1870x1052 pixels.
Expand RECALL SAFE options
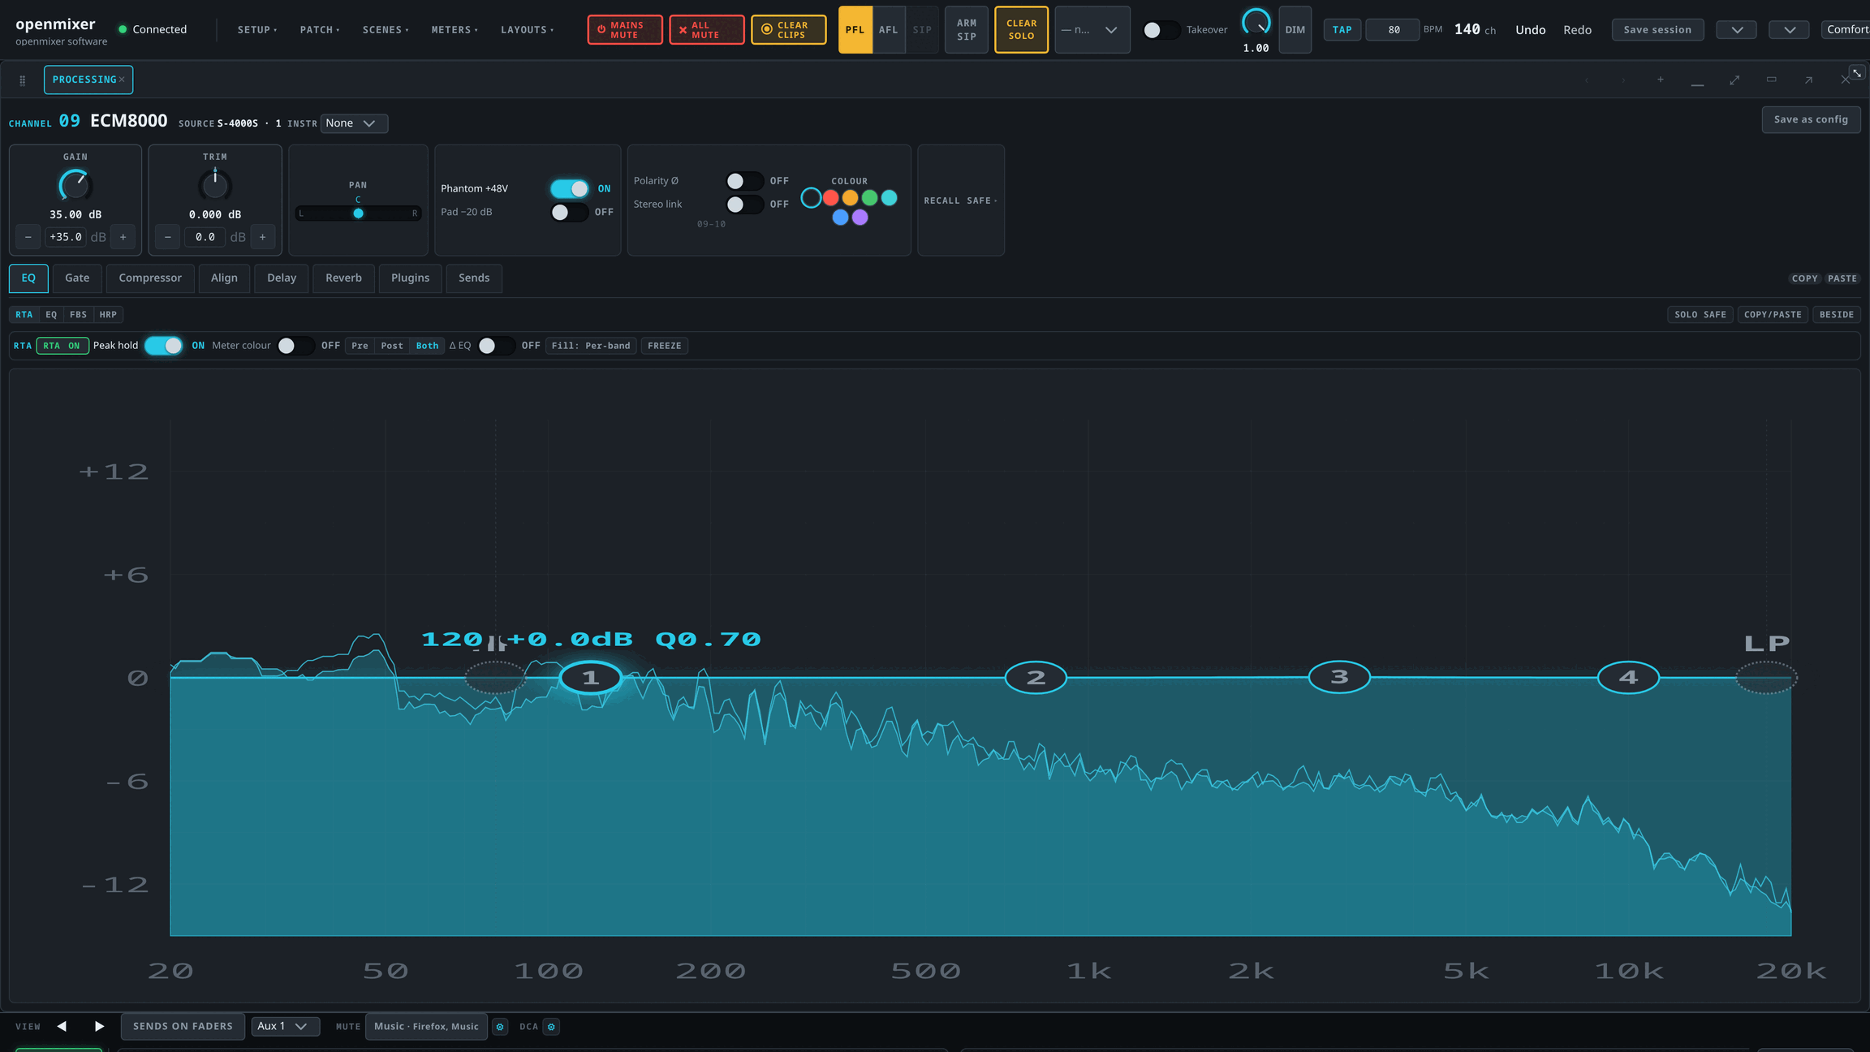(x=961, y=200)
